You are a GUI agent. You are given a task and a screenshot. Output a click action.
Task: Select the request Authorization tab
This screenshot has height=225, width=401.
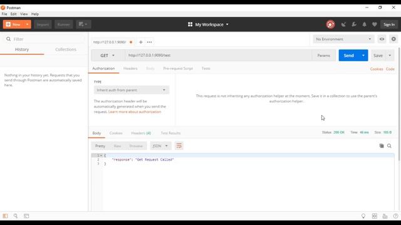click(103, 68)
